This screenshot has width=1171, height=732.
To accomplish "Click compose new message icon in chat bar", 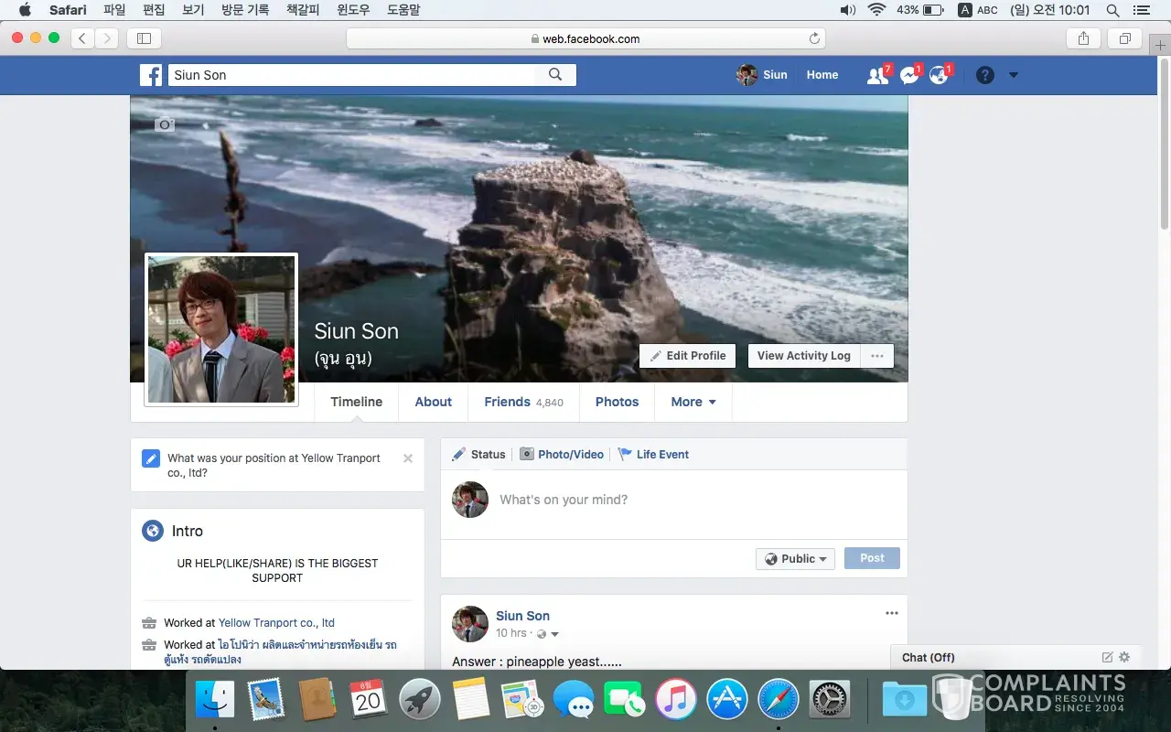I will pyautogui.click(x=1107, y=657).
